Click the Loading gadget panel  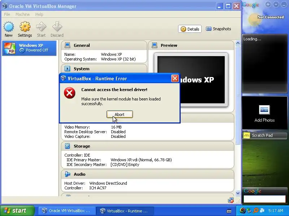(x=264, y=63)
